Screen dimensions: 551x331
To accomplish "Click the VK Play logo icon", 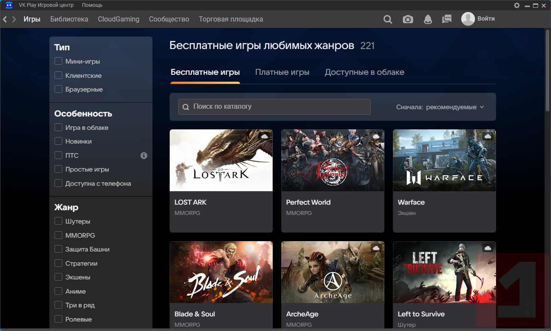I will click(x=9, y=5).
